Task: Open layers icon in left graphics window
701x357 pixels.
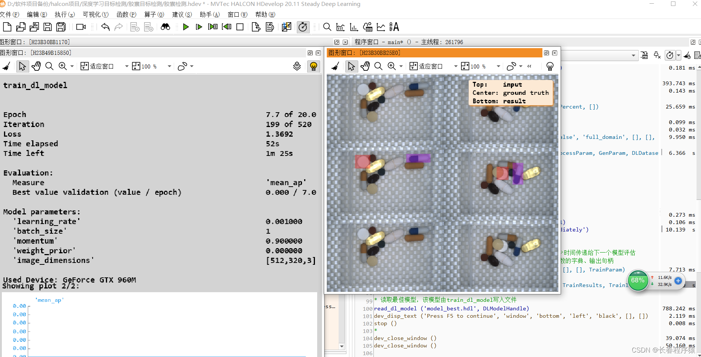Action: click(297, 66)
